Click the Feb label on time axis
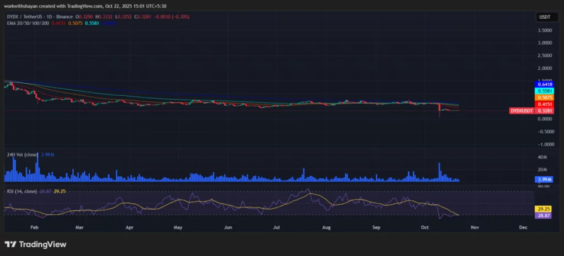The image size is (564, 256). [34, 226]
